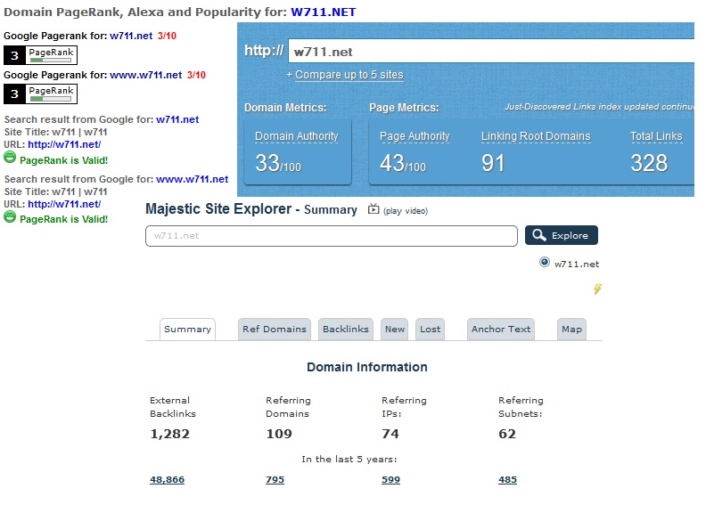The width and height of the screenshot is (706, 513).
Task: Click the Compare up to 5 sites link
Action: [x=349, y=75]
